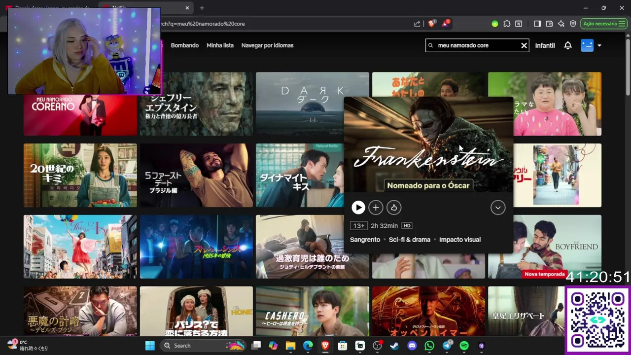Image resolution: width=631 pixels, height=355 pixels.
Task: Expand the profile menu caret
Action: click(x=599, y=45)
